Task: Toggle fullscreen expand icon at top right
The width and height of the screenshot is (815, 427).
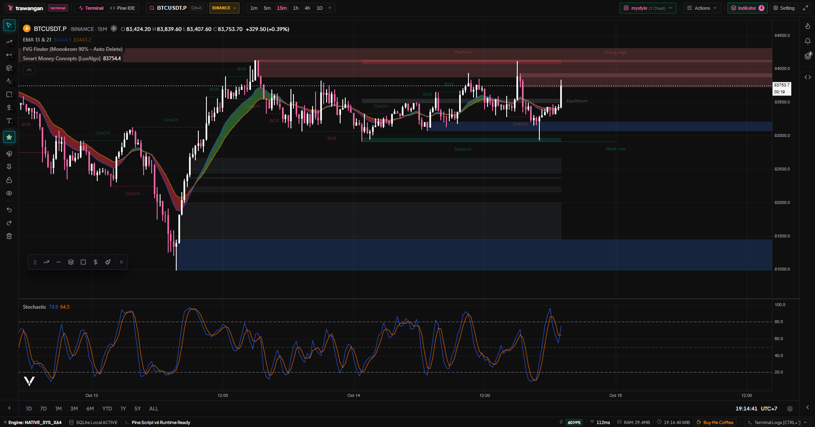Action: [x=805, y=8]
